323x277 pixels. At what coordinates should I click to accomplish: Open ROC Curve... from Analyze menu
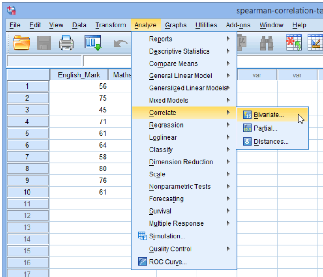pyautogui.click(x=184, y=262)
